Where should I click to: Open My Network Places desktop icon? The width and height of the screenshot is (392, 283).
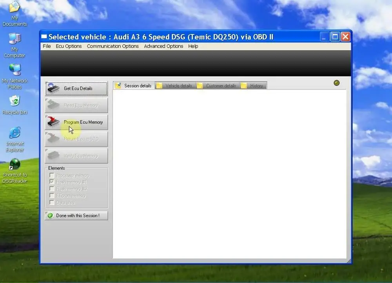15,76
